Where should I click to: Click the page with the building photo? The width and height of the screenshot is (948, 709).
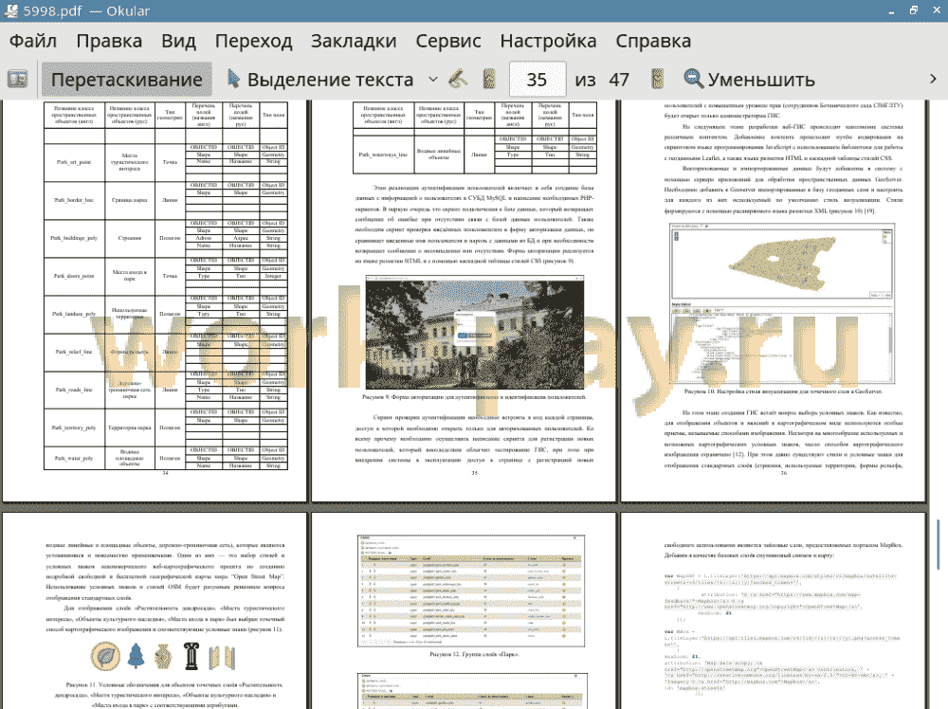point(464,300)
